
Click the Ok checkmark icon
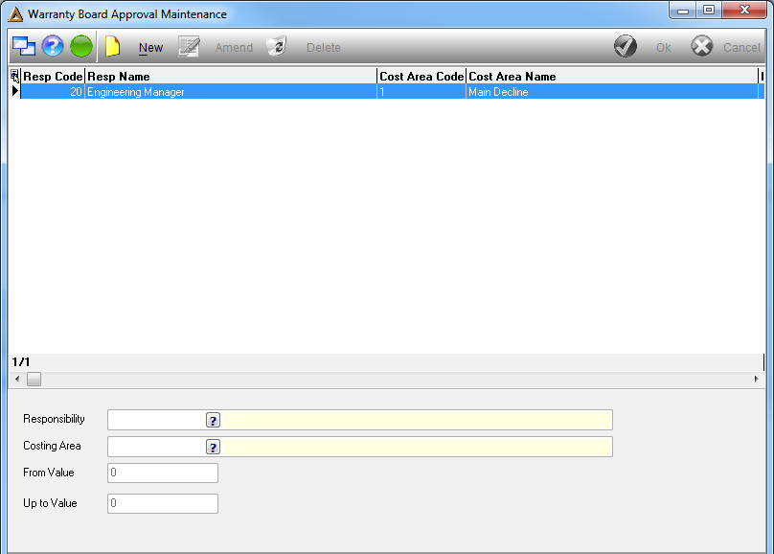pos(626,46)
